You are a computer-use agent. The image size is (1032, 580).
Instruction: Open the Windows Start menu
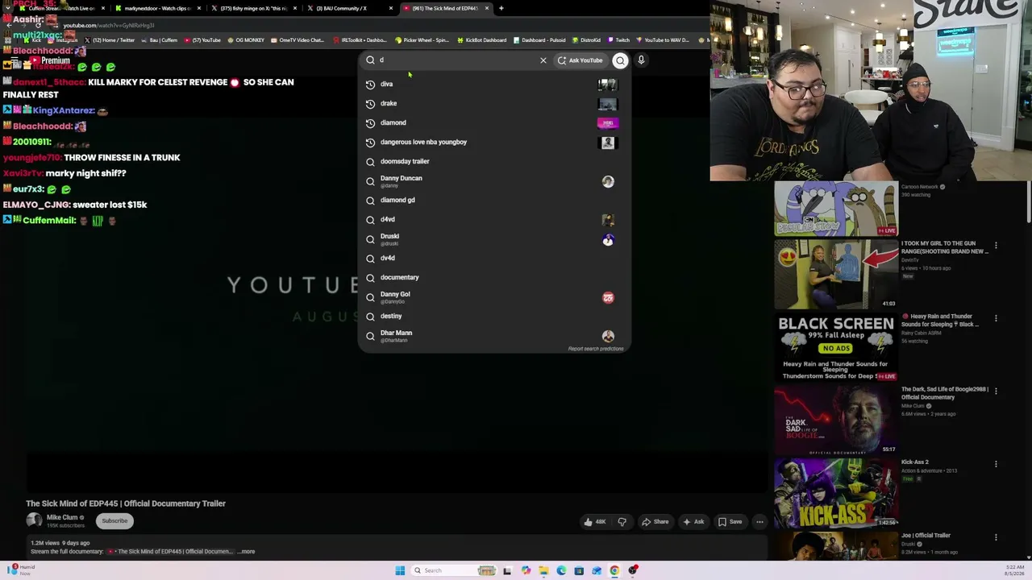pos(400,570)
